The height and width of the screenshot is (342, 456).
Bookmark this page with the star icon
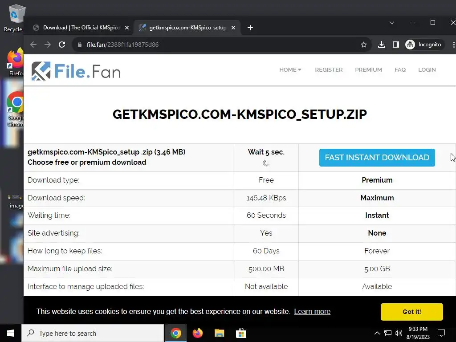[x=363, y=45]
